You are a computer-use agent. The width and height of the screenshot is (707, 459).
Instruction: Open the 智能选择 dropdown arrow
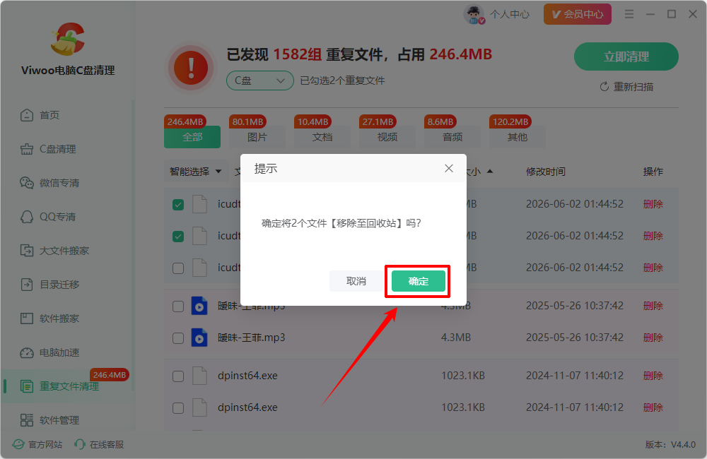tap(218, 172)
